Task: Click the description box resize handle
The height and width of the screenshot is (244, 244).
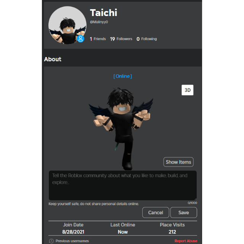Action: point(196,199)
